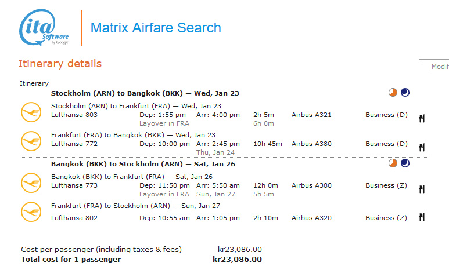Click orange daytime icon for Stockholm to Bangkok
The width and height of the screenshot is (449, 270).
(393, 93)
